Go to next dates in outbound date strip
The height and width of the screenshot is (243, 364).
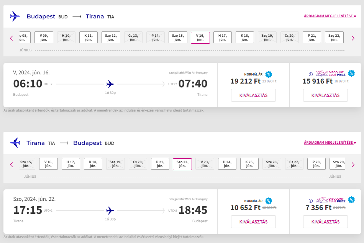[x=353, y=38]
